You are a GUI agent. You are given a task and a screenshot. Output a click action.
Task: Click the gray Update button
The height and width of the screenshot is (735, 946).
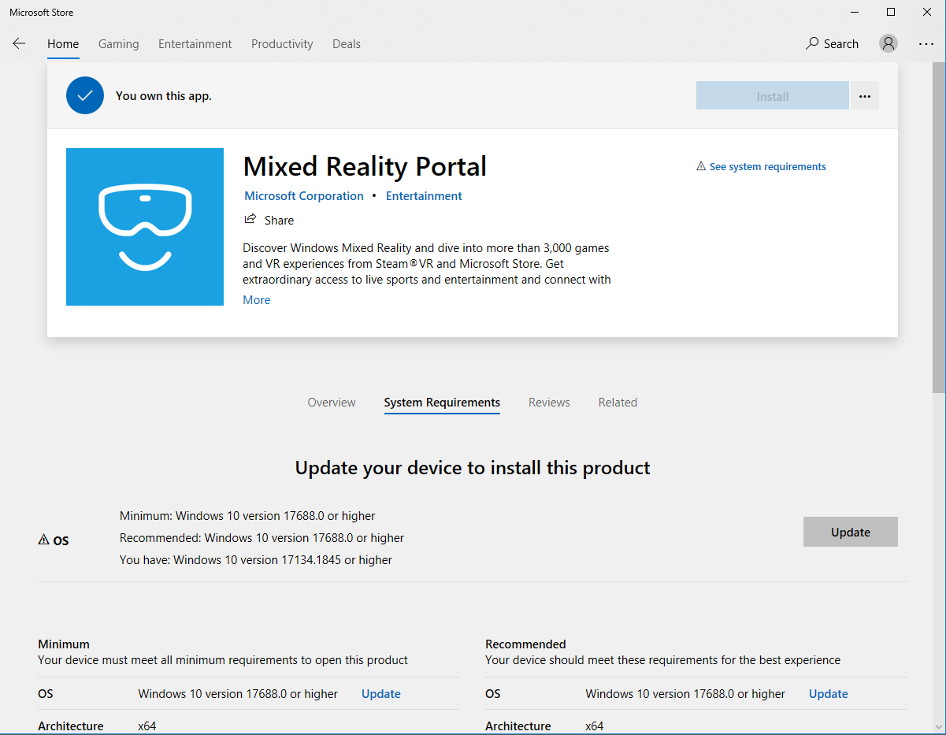[x=851, y=532]
